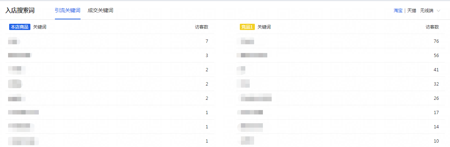Select the 淘宝 platform filter

(398, 11)
